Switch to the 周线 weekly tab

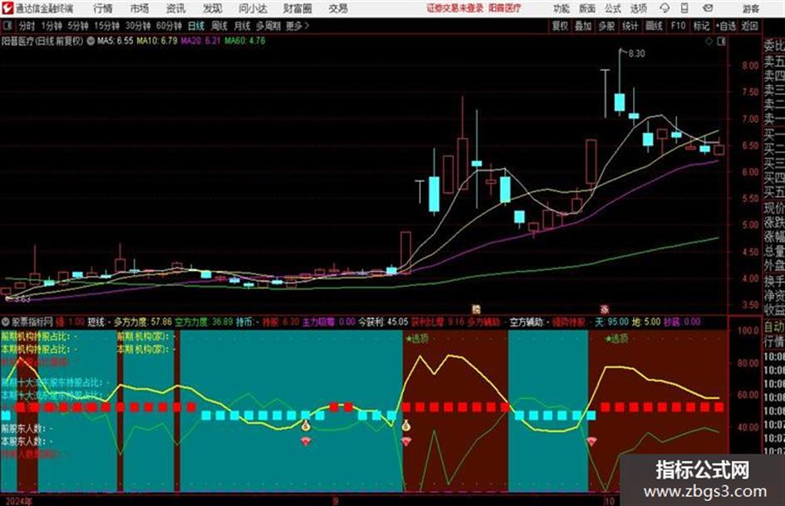coord(219,26)
